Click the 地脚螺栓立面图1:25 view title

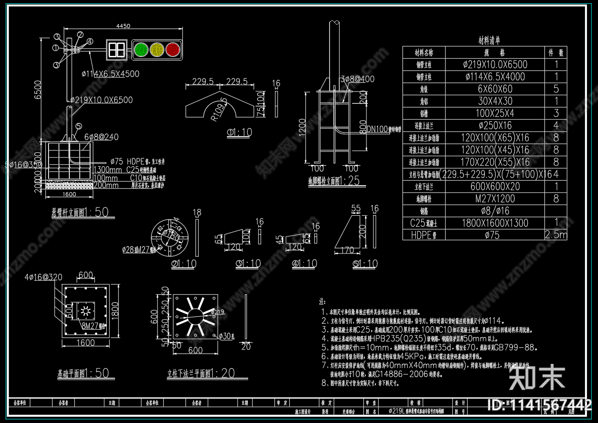click(333, 181)
